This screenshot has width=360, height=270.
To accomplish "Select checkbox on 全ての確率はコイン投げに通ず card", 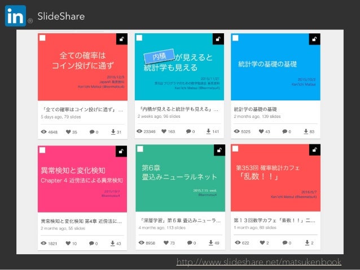I will tap(42, 38).
